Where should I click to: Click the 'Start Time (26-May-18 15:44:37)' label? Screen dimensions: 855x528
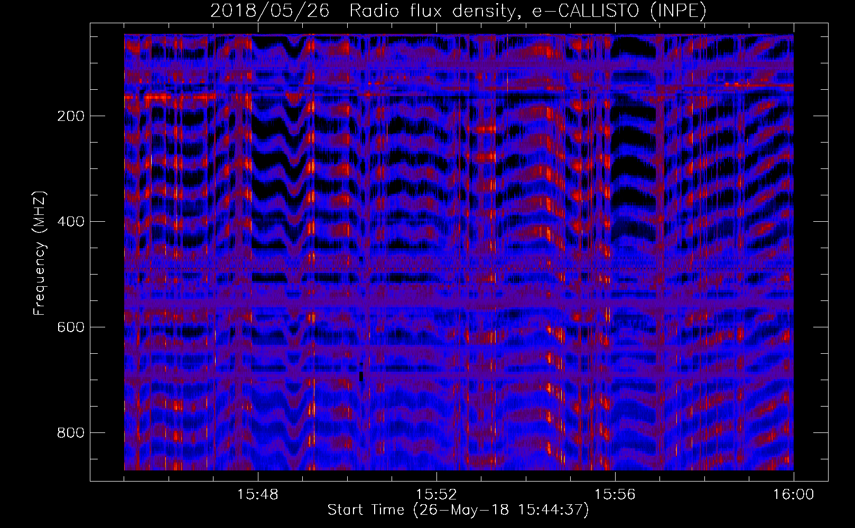pos(458,510)
